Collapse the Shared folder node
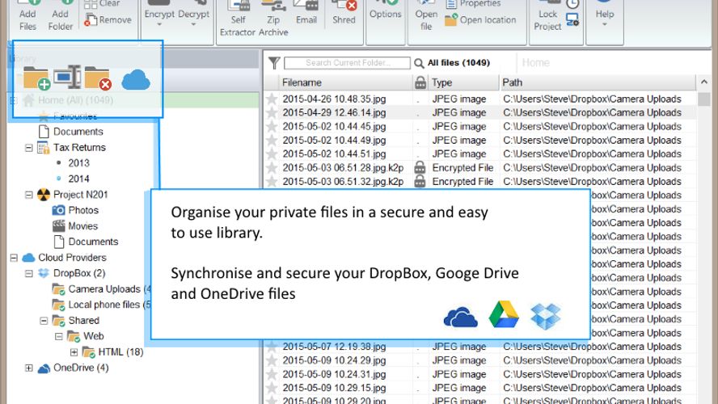 pos(44,321)
